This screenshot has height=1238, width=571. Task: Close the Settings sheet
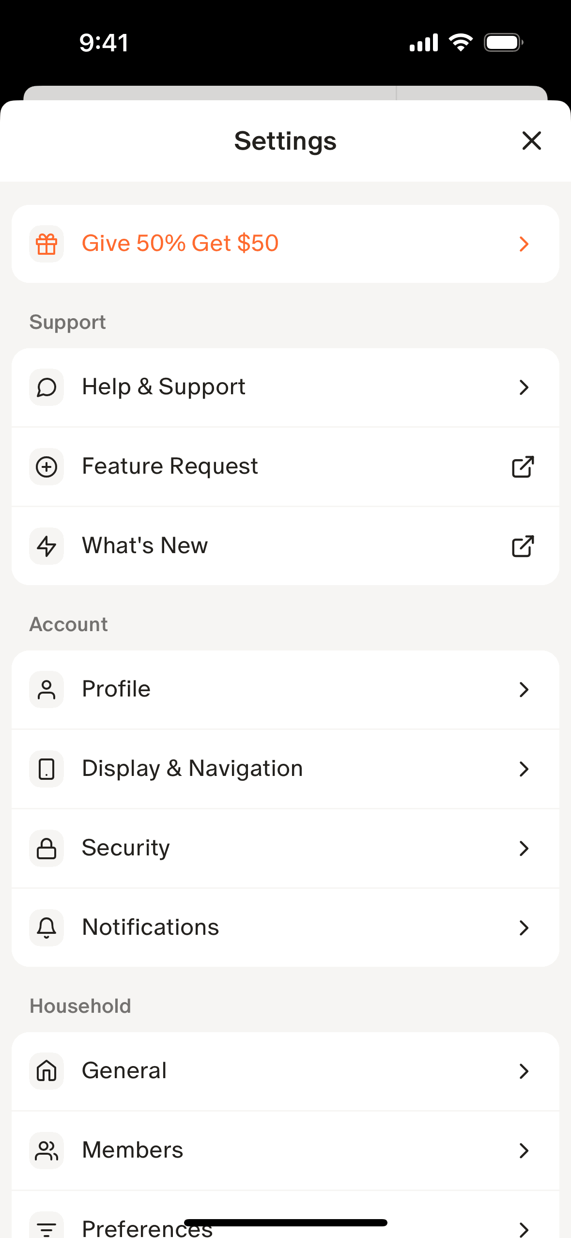pyautogui.click(x=531, y=141)
